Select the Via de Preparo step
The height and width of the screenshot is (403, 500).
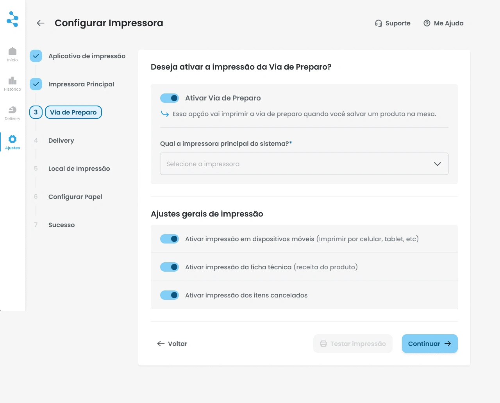(x=73, y=112)
